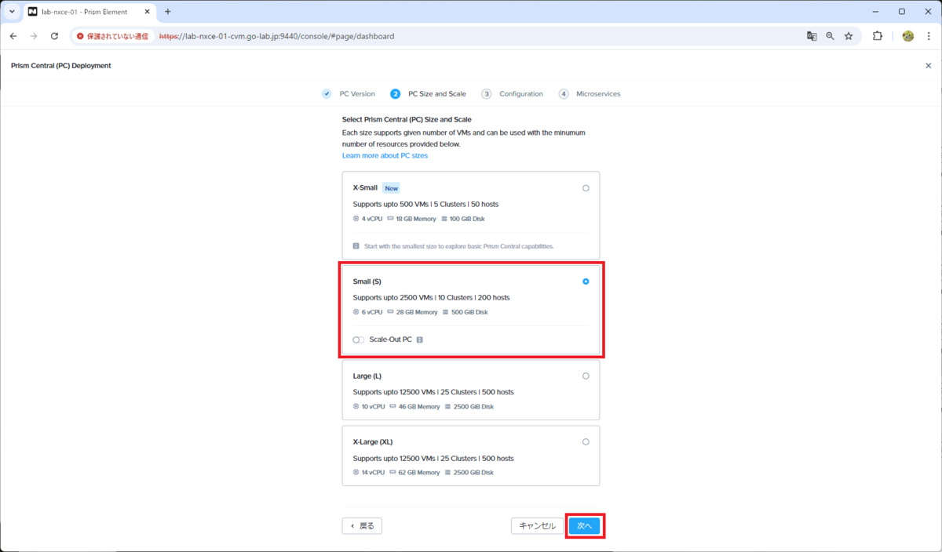Click the X-Small card title
This screenshot has width=942, height=552.
(365, 188)
